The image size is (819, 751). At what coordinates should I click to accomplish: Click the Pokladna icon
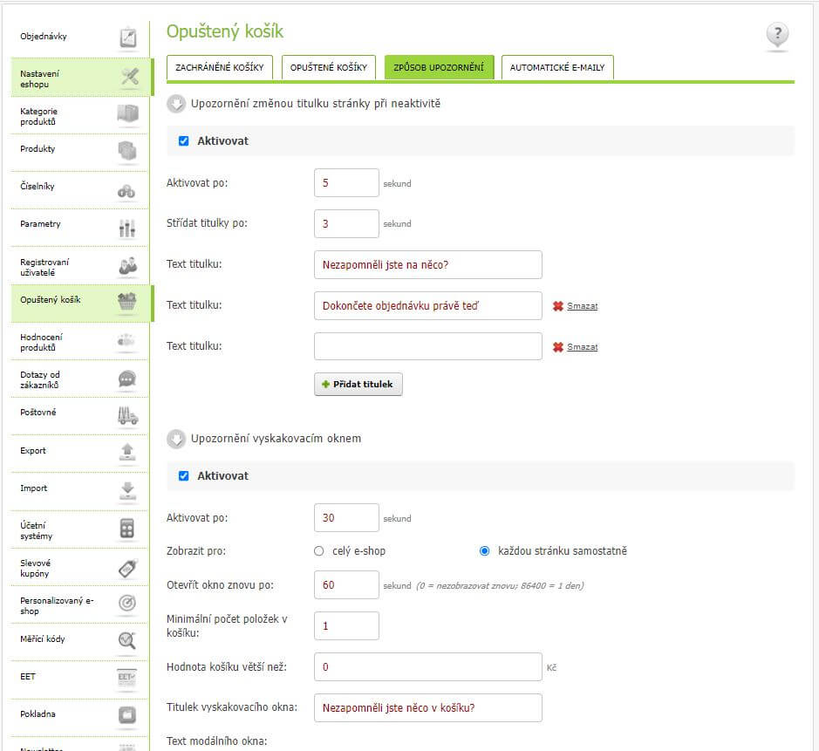(127, 715)
